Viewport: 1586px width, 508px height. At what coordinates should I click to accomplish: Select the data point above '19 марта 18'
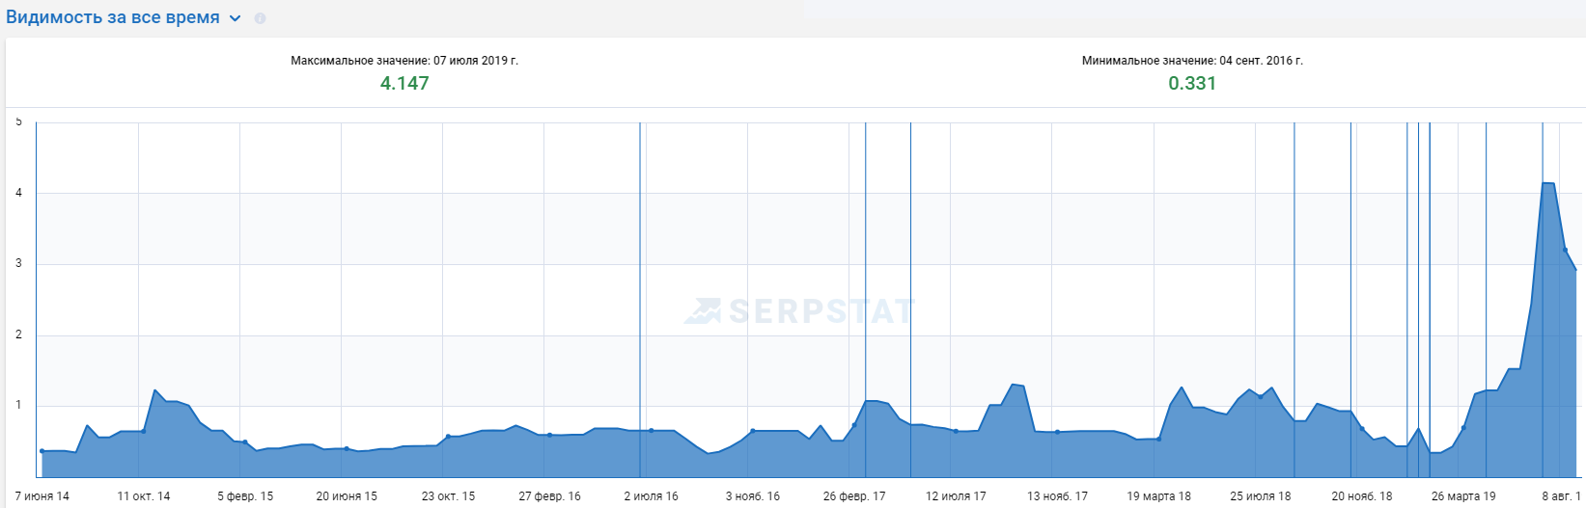coord(1158,439)
